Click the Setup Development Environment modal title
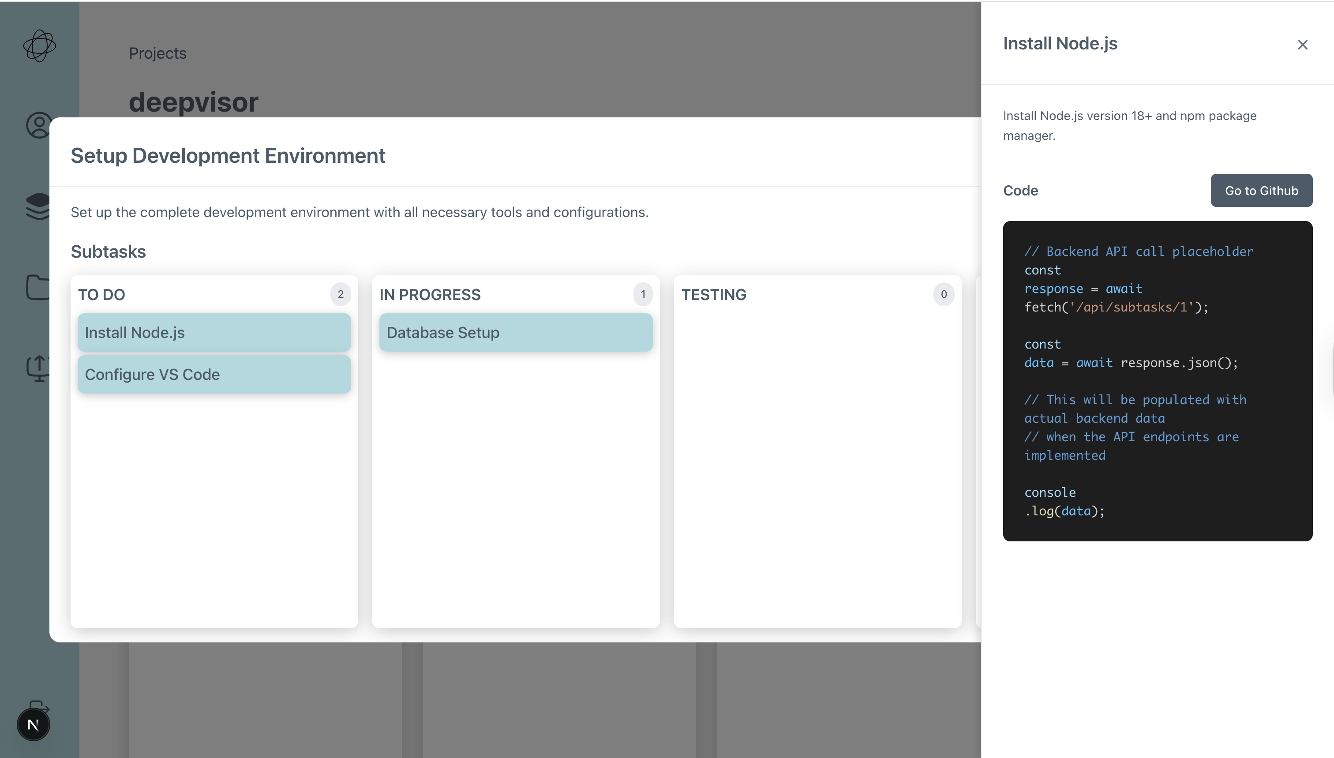 point(228,156)
